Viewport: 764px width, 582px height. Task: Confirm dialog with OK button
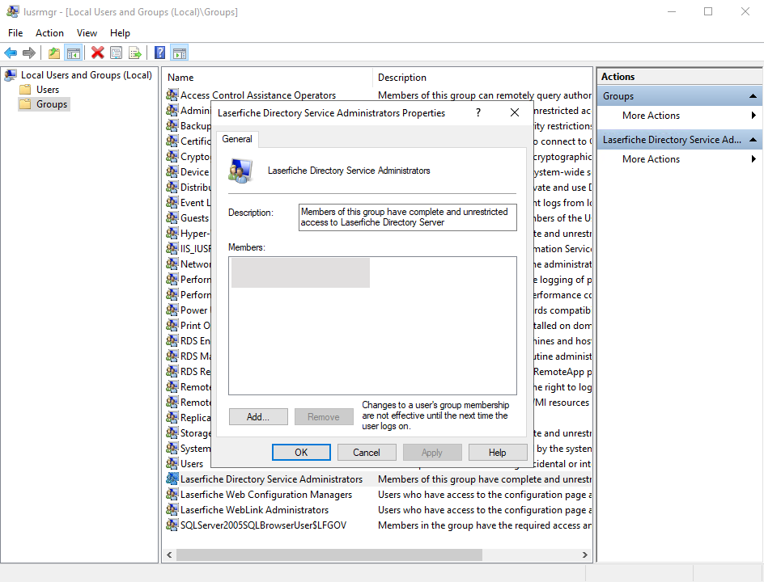tap(301, 453)
